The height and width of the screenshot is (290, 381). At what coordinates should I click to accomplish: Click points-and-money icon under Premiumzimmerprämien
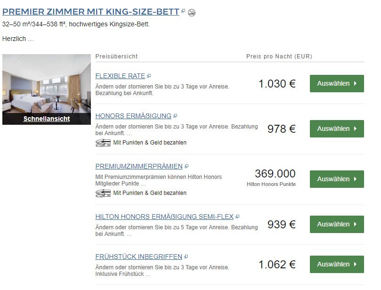point(103,193)
